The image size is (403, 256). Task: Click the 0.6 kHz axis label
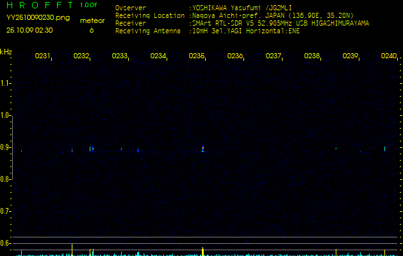(x=5, y=243)
